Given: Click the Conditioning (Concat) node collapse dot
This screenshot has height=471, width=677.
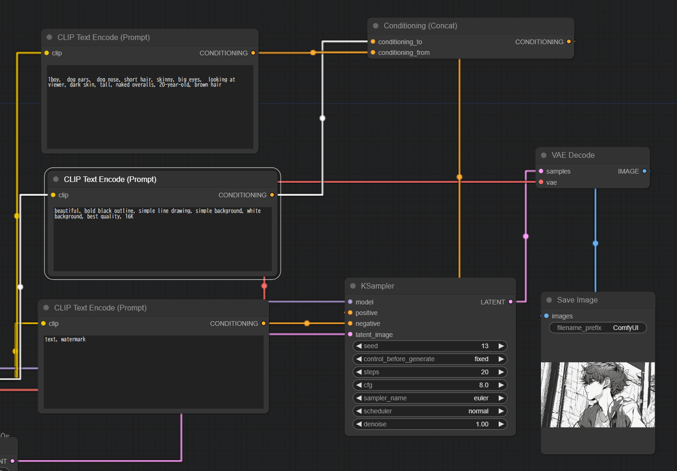Looking at the screenshot, I should tap(376, 26).
